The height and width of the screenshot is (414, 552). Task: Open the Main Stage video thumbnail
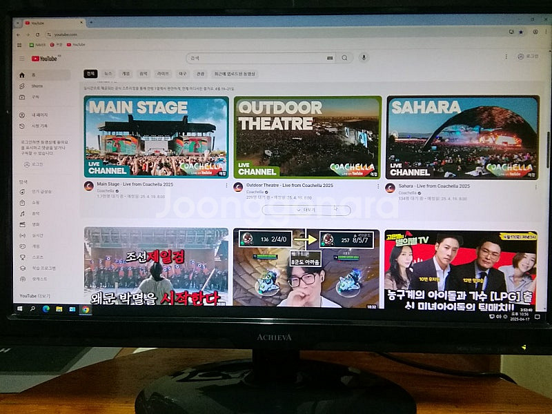(157, 137)
